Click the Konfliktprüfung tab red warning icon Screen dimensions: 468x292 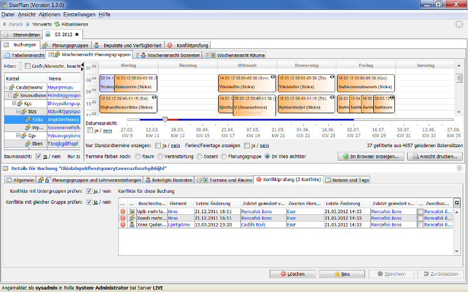170,46
